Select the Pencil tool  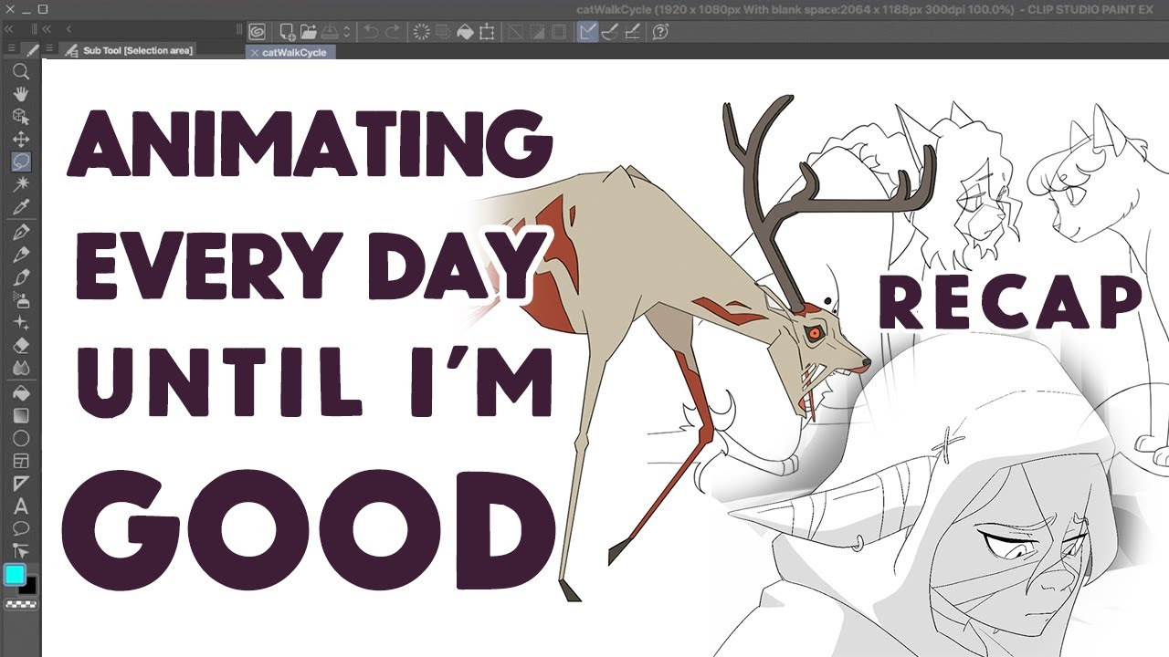(20, 255)
